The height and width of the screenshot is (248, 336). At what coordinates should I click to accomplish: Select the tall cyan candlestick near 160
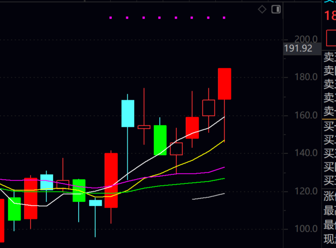pyautogui.click(x=128, y=113)
